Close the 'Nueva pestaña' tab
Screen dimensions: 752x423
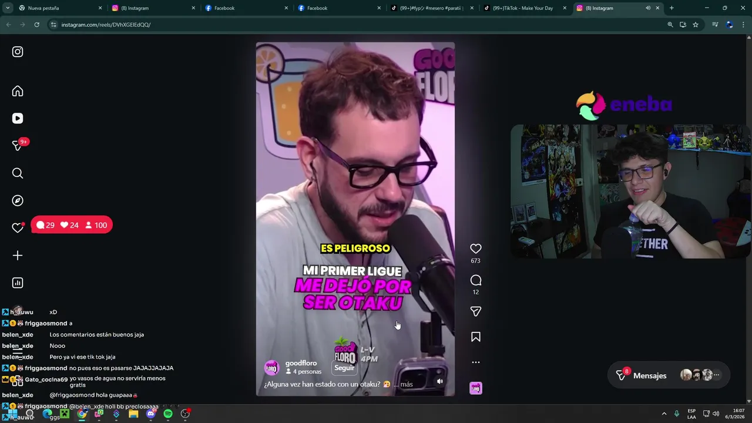100,8
